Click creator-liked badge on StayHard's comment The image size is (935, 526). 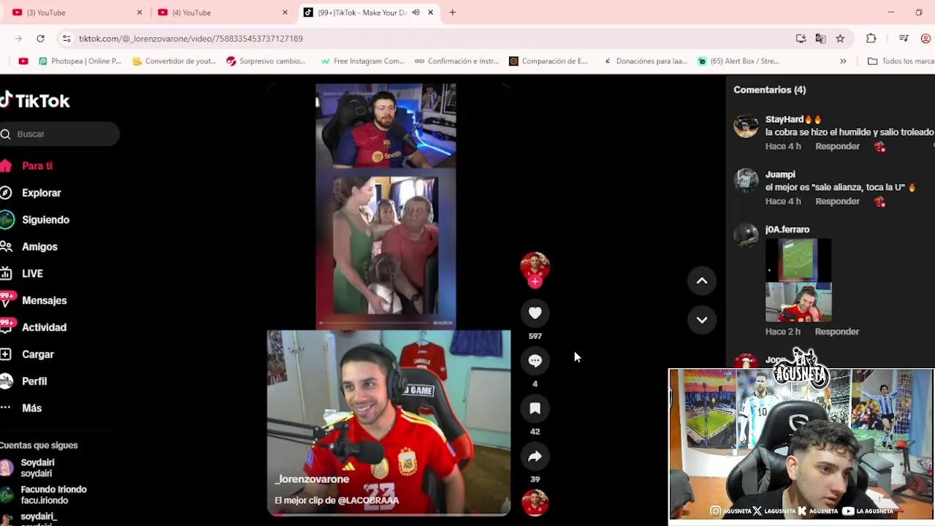879,147
